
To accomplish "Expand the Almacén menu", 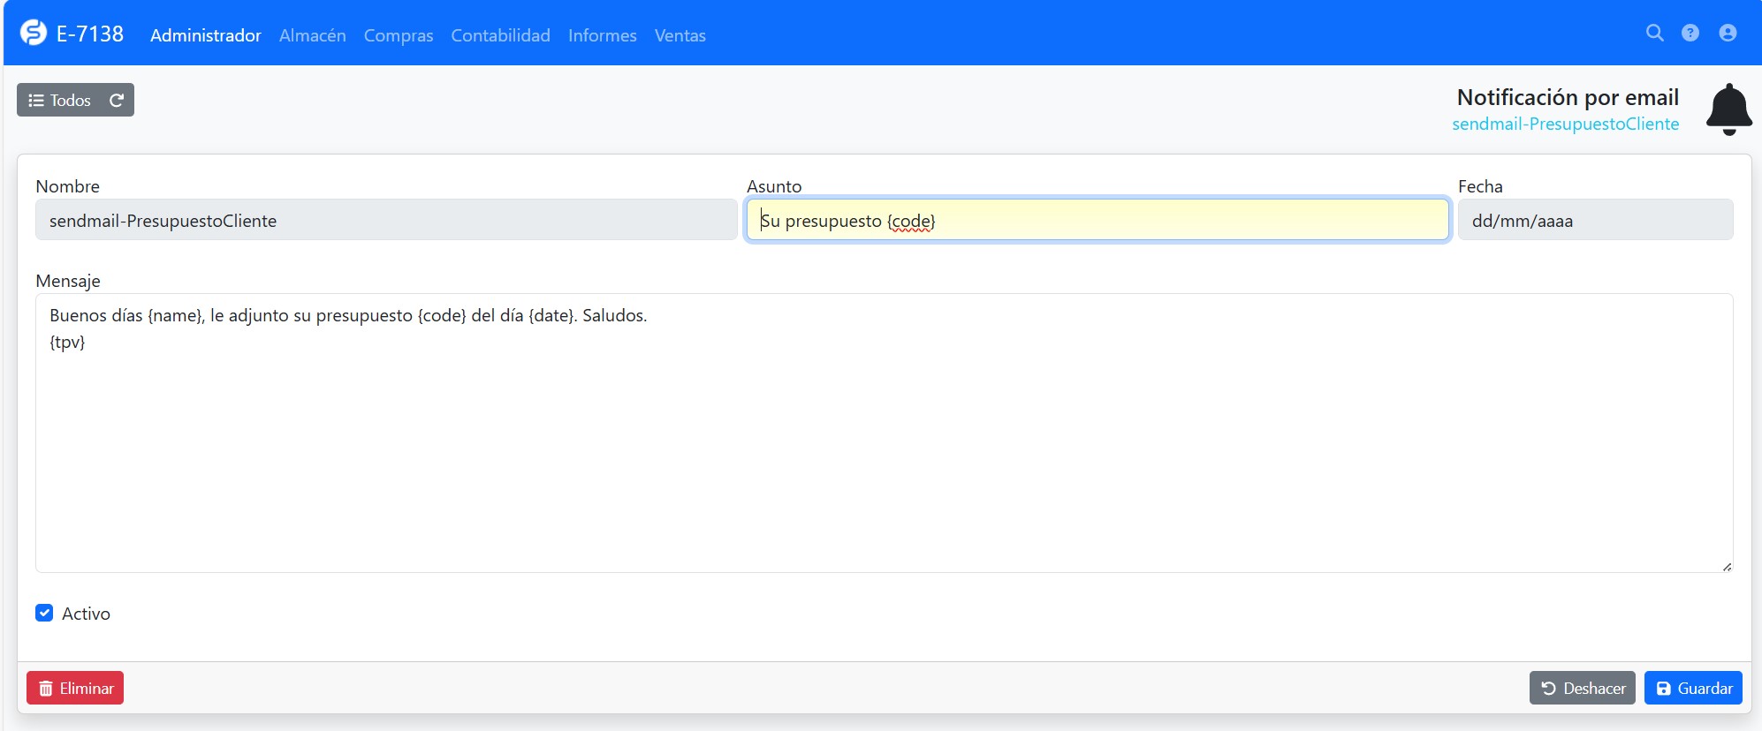I will 312,35.
